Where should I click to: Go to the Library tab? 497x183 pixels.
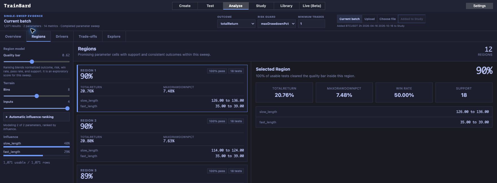click(286, 6)
